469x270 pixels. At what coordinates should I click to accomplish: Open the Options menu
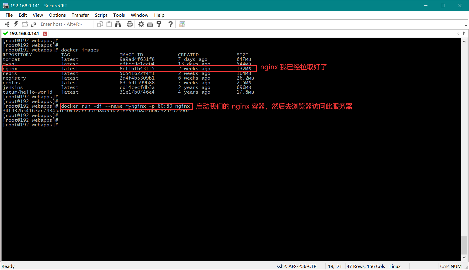coord(57,15)
